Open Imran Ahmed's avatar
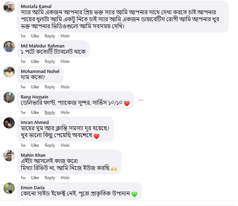238x206 pixels. tap(9, 123)
